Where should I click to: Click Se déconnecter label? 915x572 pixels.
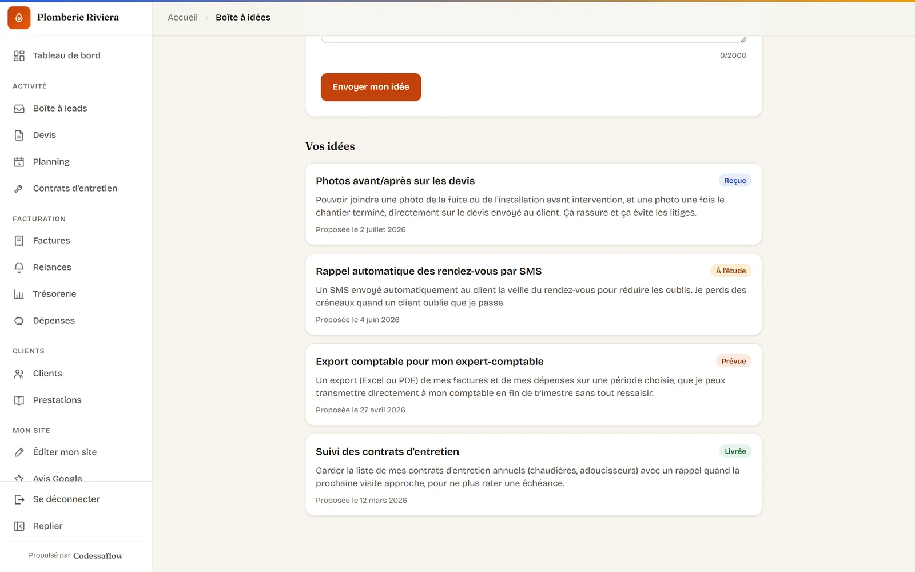pos(66,499)
